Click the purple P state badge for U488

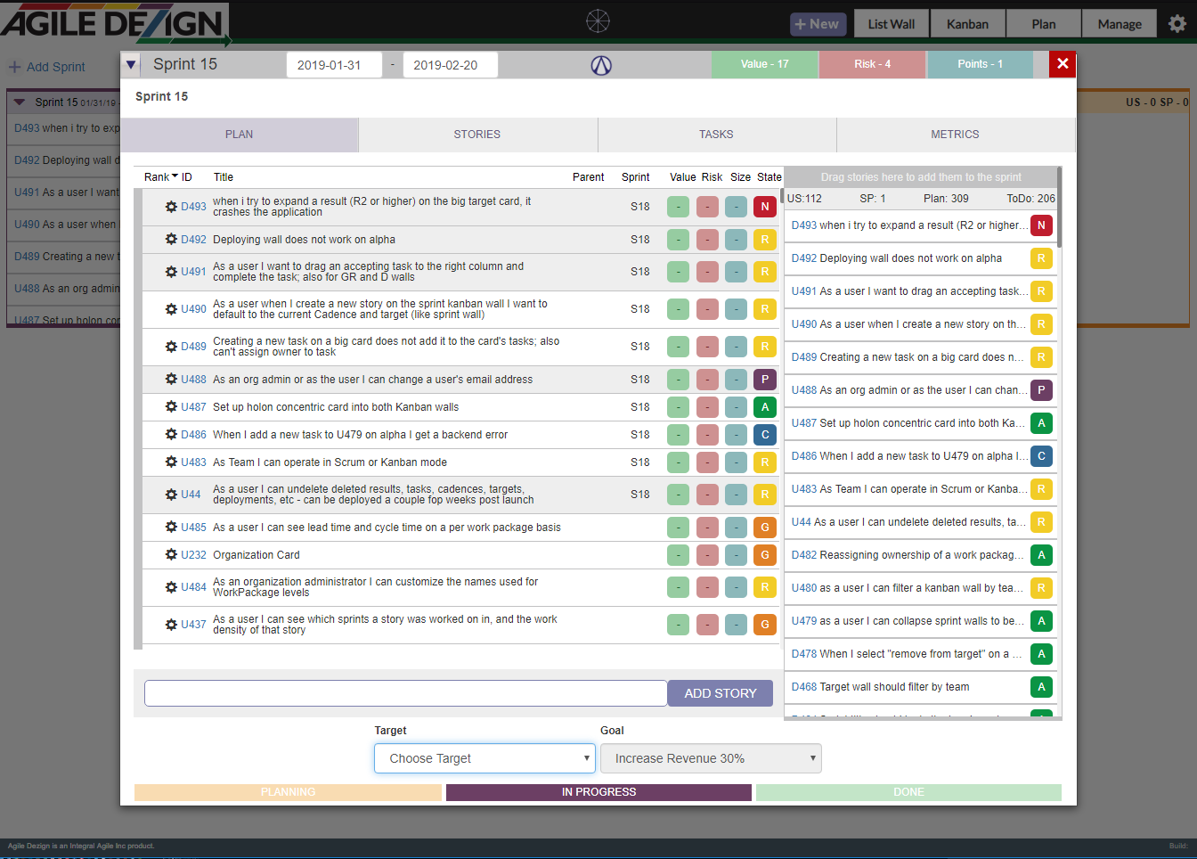point(764,380)
